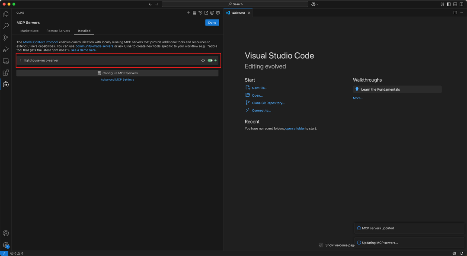Open the Source Control view
The height and width of the screenshot is (256, 467).
pyautogui.click(x=6, y=38)
